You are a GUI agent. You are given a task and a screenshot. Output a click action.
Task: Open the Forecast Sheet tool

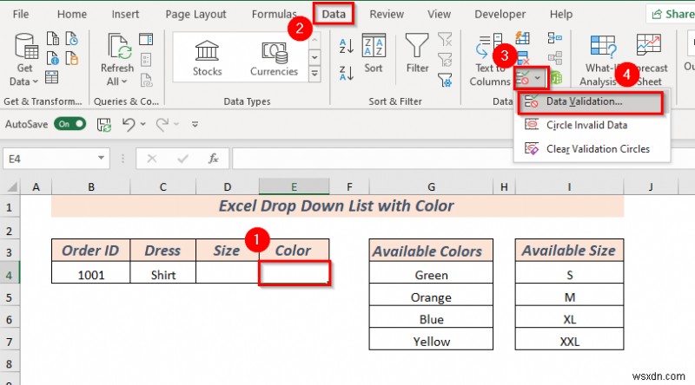pos(649,56)
